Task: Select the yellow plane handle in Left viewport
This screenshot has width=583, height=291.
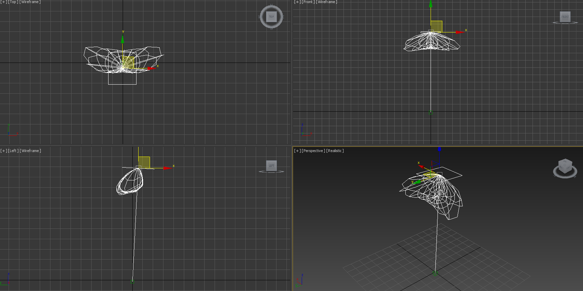Action: pos(144,162)
